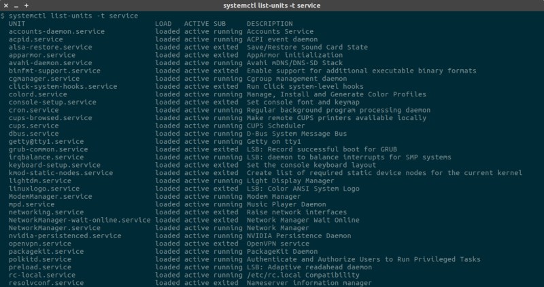Minimize the terminal window
The width and height of the screenshot is (544, 287).
pos(16,5)
